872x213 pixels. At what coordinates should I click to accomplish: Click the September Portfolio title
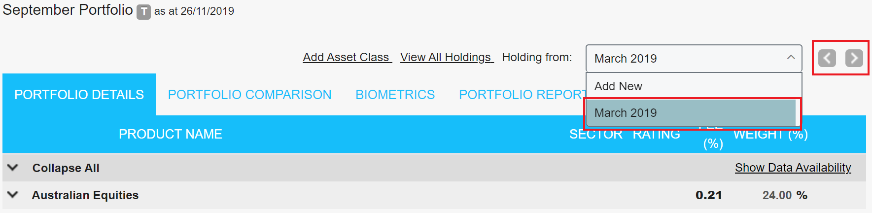coord(68,10)
